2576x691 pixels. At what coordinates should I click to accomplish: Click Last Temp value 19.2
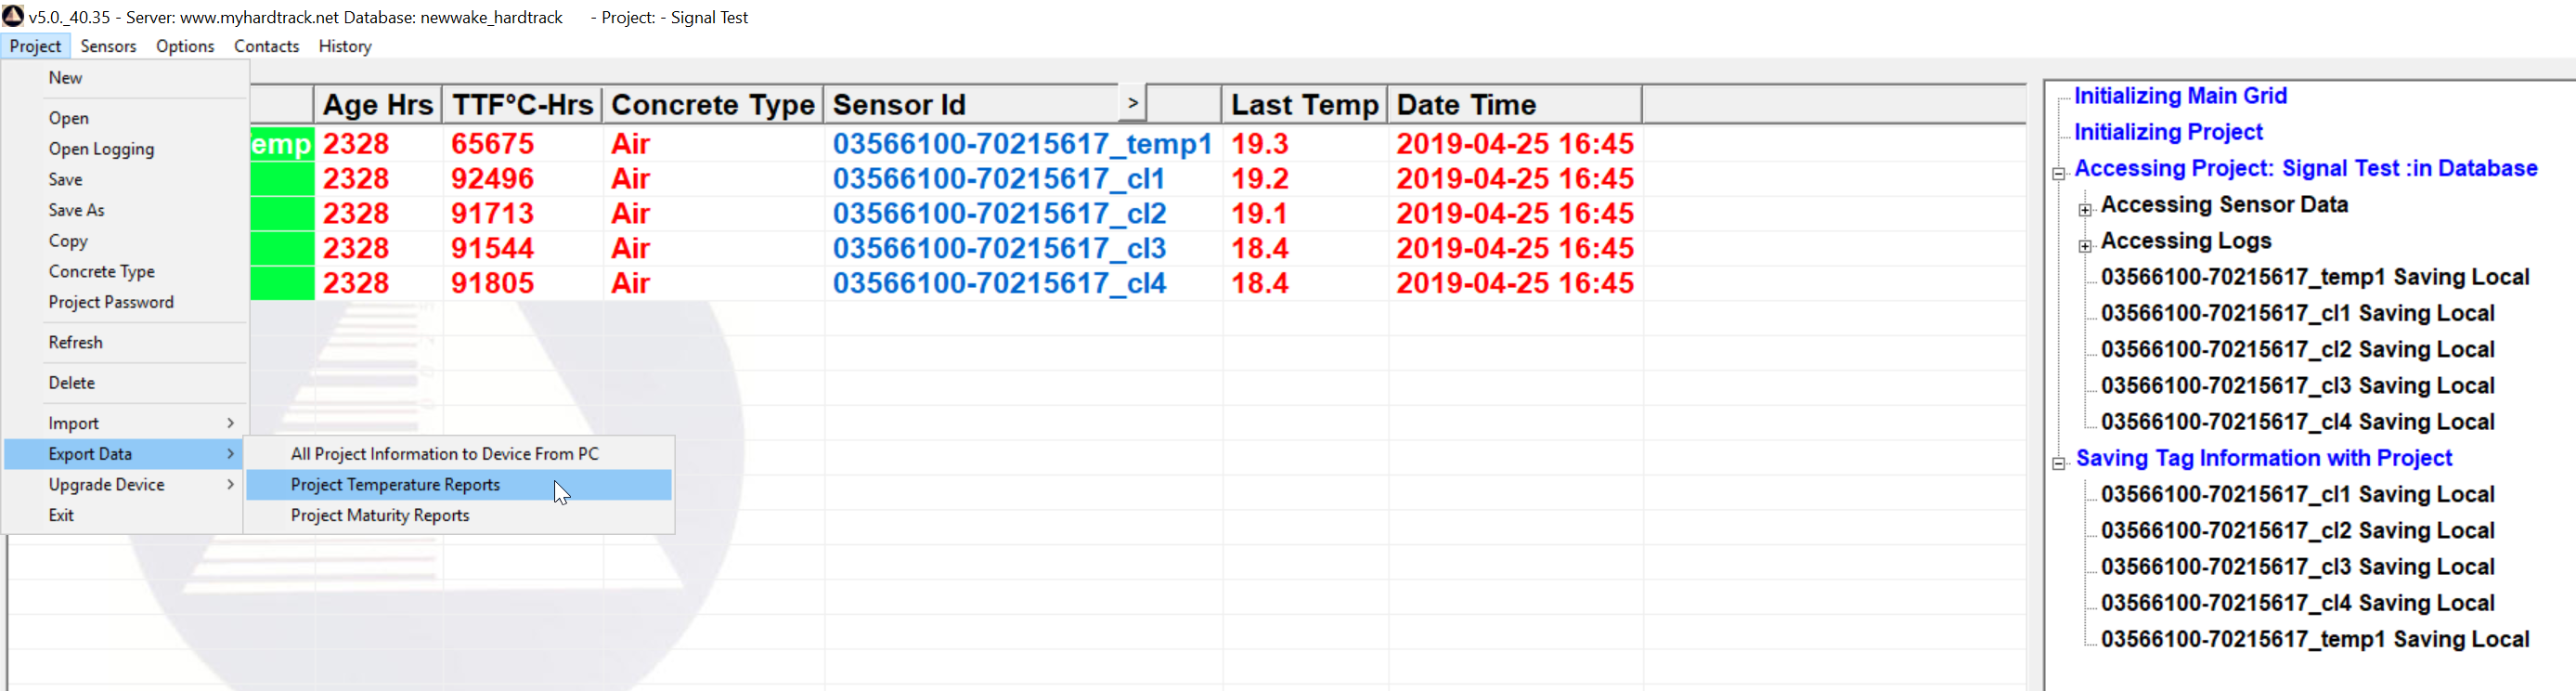pyautogui.click(x=1259, y=179)
